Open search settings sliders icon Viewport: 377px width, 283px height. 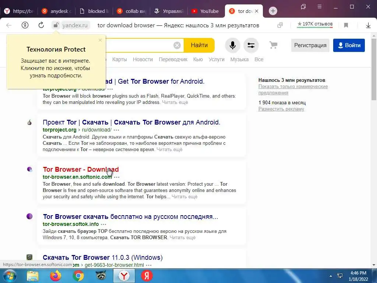tap(251, 45)
